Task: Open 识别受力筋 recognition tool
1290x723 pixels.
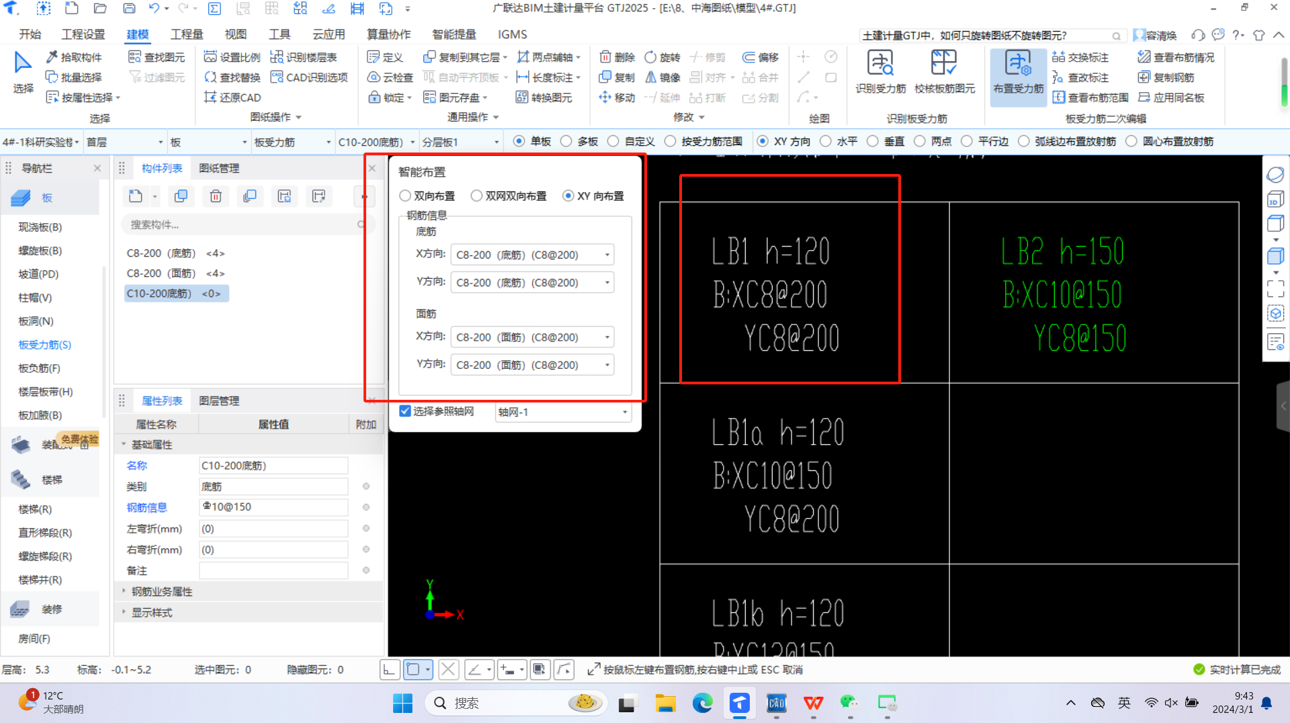Action: [880, 73]
